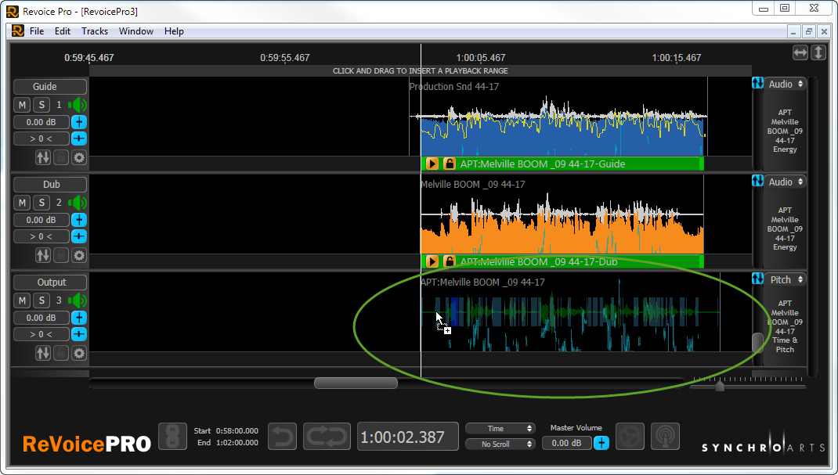Solo the Dub track
The image size is (838, 475).
click(x=41, y=203)
